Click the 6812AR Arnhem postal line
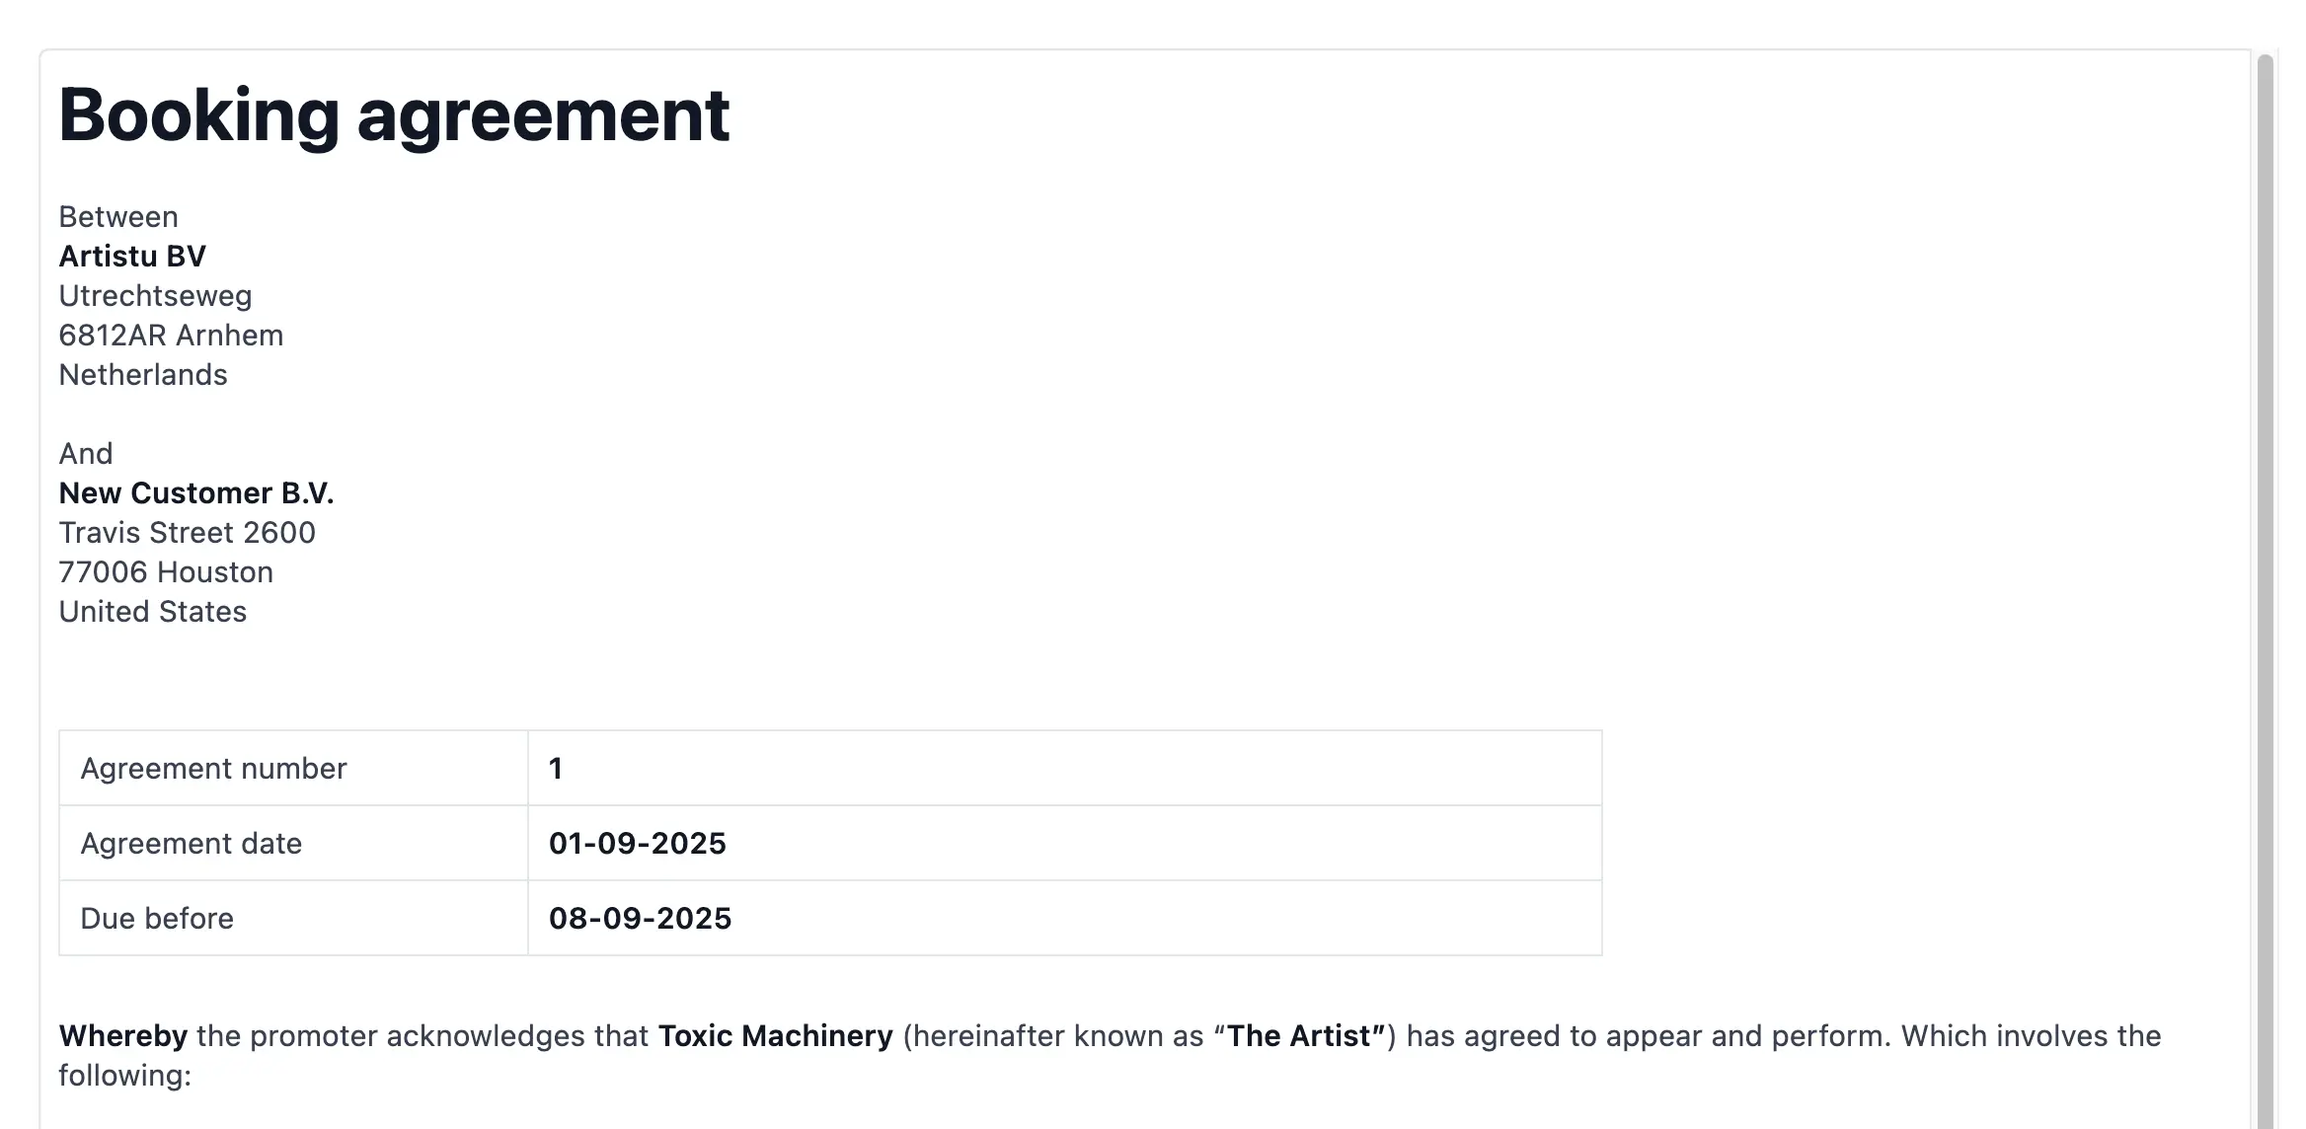Image resolution: width=2306 pixels, height=1129 pixels. 171,336
